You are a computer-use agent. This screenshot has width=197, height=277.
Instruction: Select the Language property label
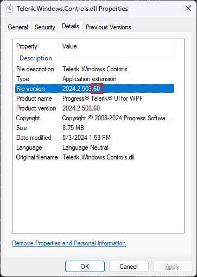point(29,147)
